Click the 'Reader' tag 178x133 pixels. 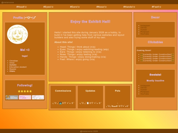tap(13, 69)
